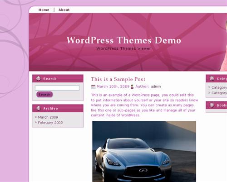Click the Infiniti car image in the post
The image size is (227, 182).
pyautogui.click(x=144, y=151)
